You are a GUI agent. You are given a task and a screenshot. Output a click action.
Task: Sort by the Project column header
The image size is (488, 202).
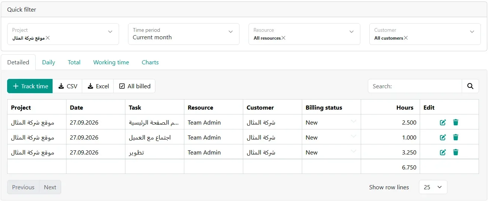[x=37, y=107]
